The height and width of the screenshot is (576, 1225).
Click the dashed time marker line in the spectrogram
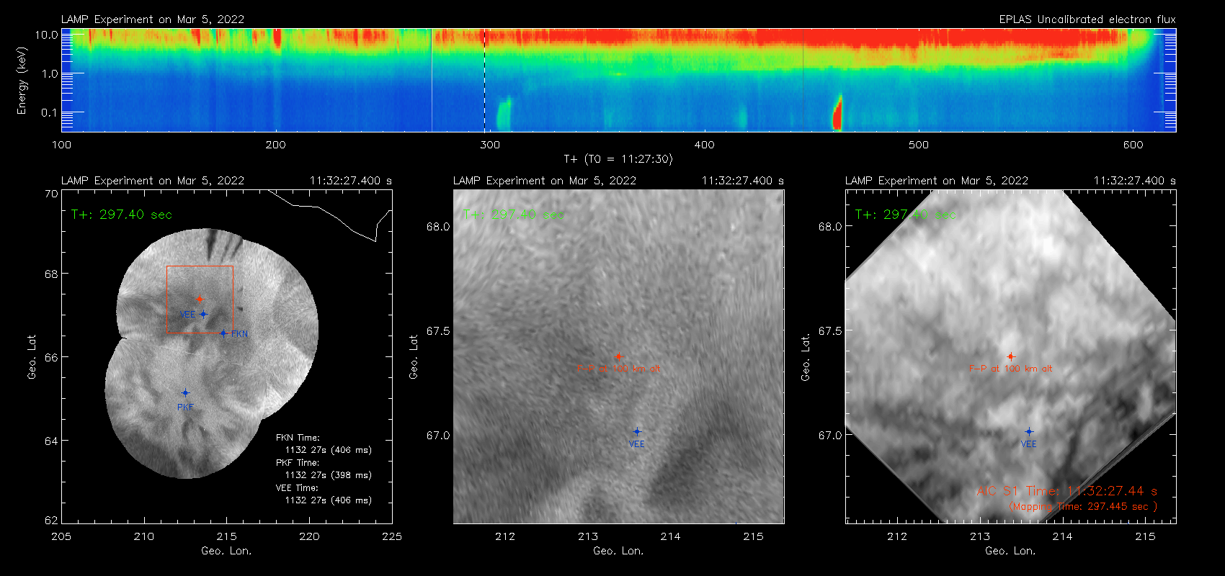pos(484,80)
